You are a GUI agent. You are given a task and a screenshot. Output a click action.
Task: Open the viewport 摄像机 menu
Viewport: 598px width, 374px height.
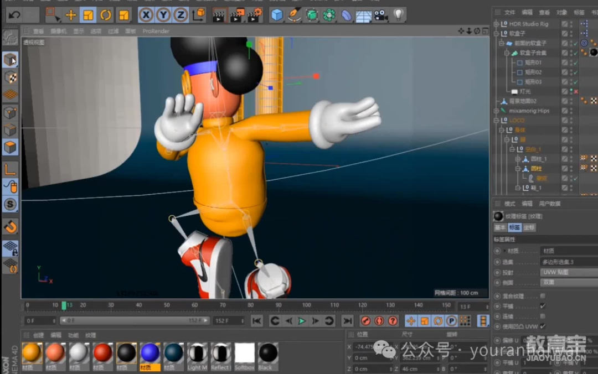[x=58, y=32]
